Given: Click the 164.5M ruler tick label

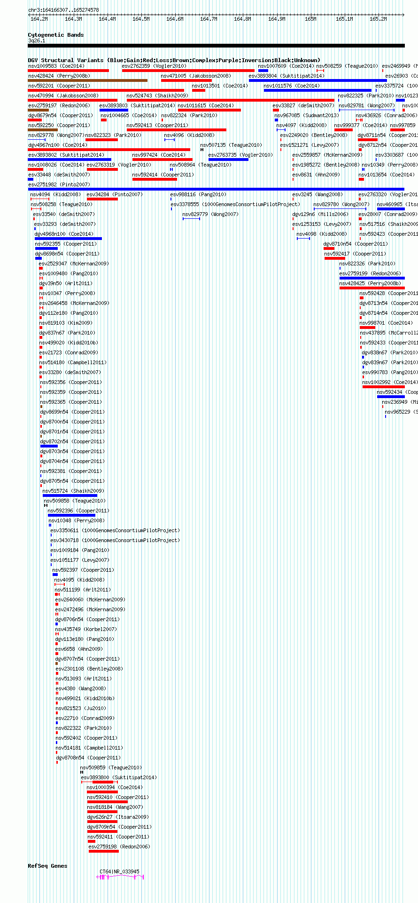Looking at the screenshot, I should click(141, 19).
